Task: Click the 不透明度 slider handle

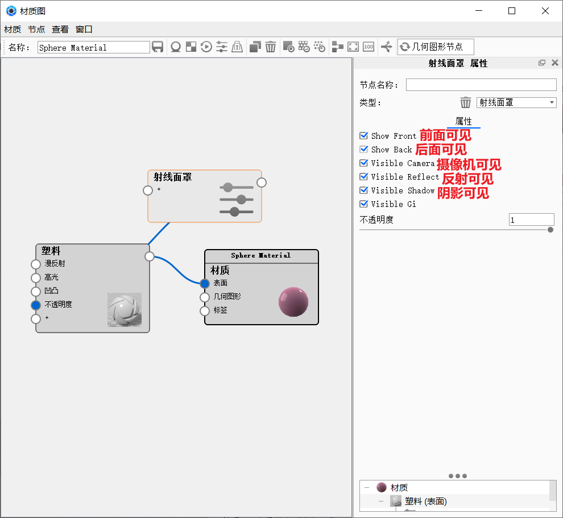Action: [550, 230]
